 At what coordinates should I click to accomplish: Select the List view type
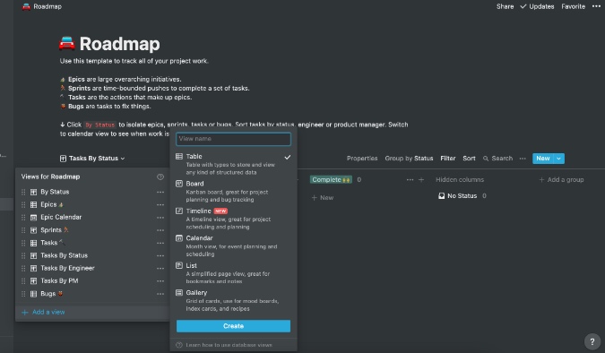[233, 273]
